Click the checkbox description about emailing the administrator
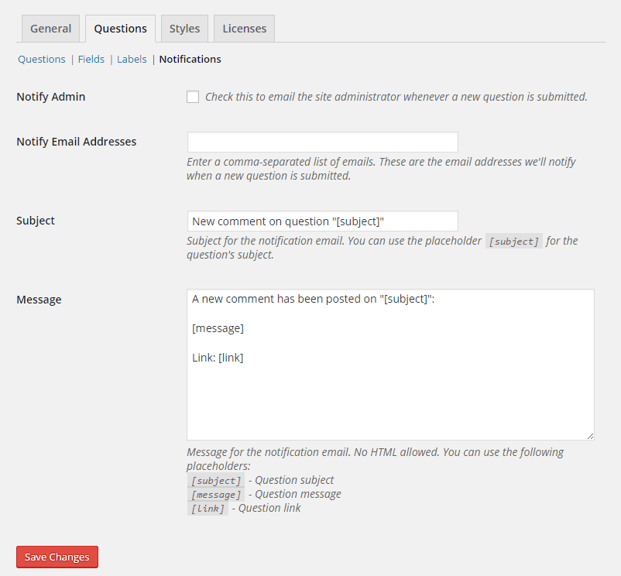Viewport: 621px width, 576px height. [x=396, y=97]
